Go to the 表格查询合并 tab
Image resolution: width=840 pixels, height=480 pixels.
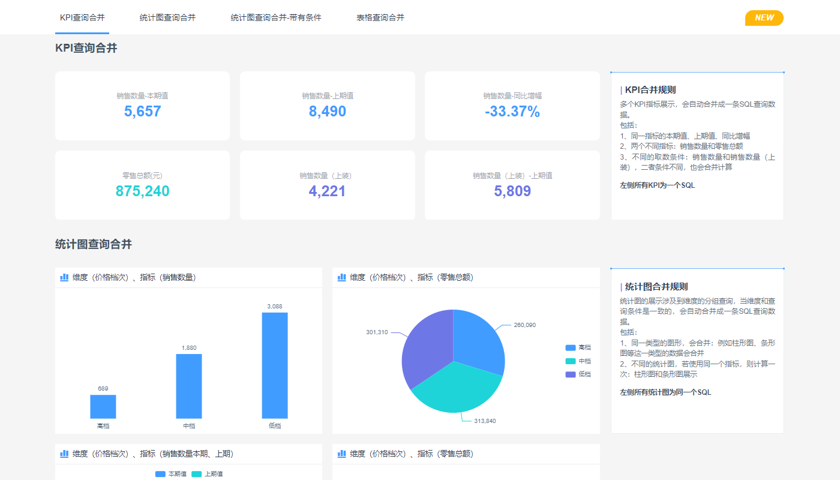[x=380, y=17]
